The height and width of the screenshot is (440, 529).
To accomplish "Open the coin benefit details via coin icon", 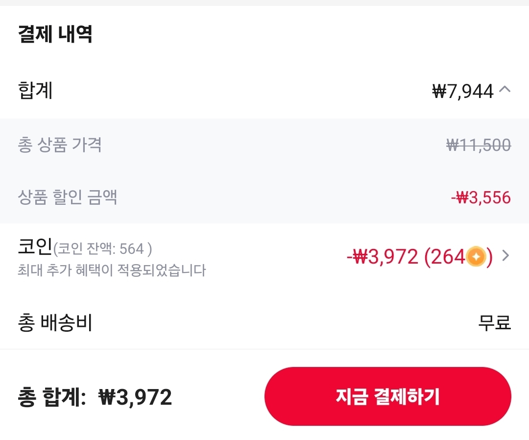I will coord(476,256).
